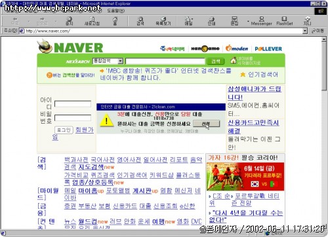Open the emoden logo link
The width and height of the screenshot is (328, 237).
pos(237,48)
